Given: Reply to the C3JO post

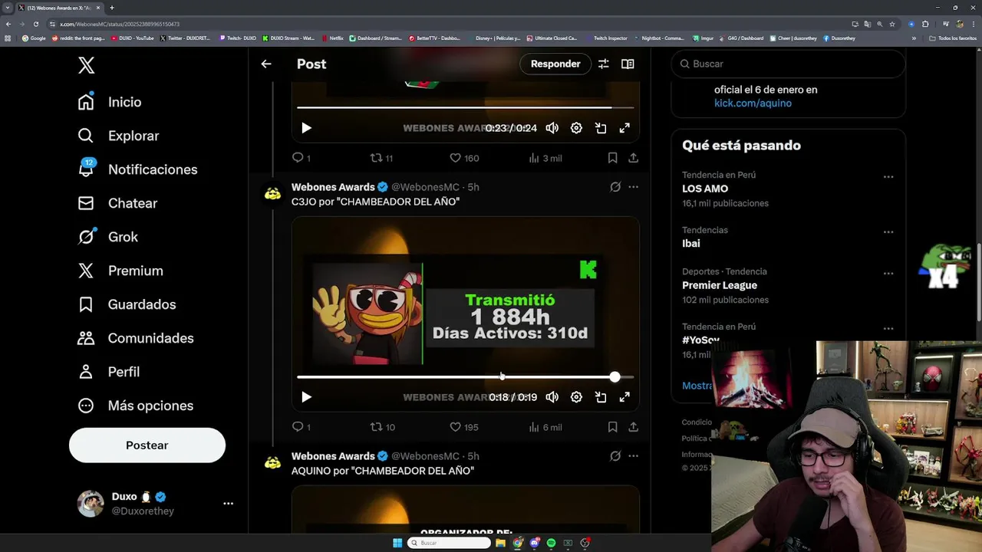Looking at the screenshot, I should tap(302, 427).
